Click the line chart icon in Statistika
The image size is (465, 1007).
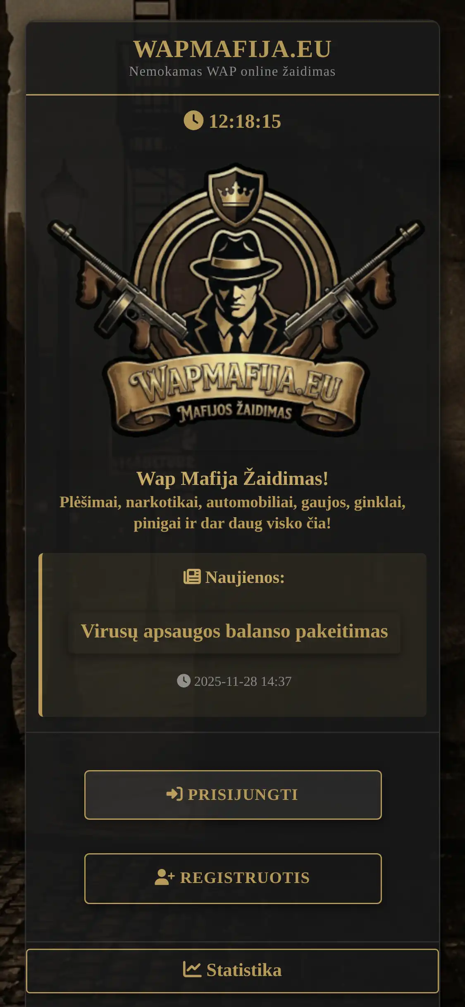192,969
